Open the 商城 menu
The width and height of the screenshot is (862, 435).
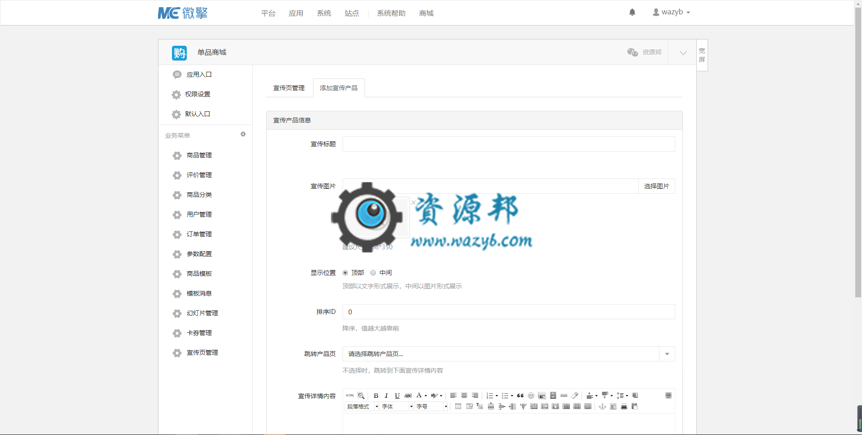tap(426, 13)
